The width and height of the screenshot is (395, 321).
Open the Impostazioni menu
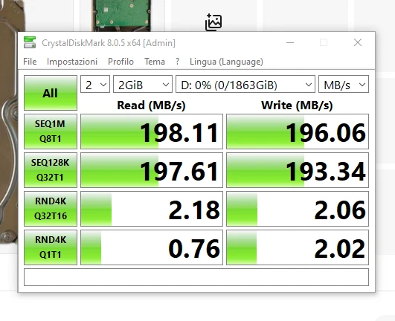72,62
